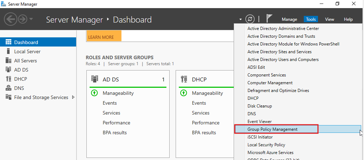The width and height of the screenshot is (364, 160).
Task: Click AD DS Manageability status icon
Action: (94, 93)
